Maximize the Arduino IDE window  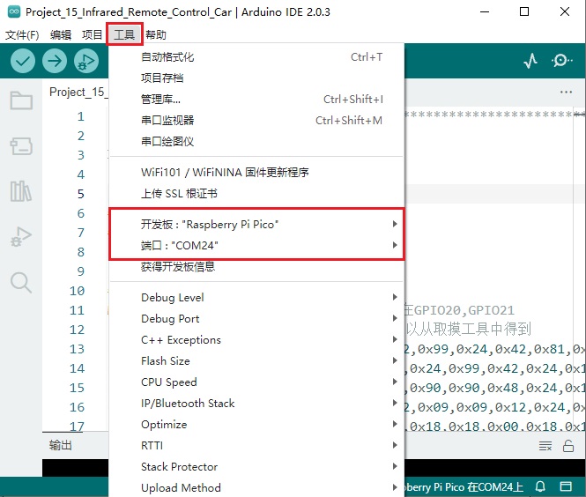tap(524, 11)
